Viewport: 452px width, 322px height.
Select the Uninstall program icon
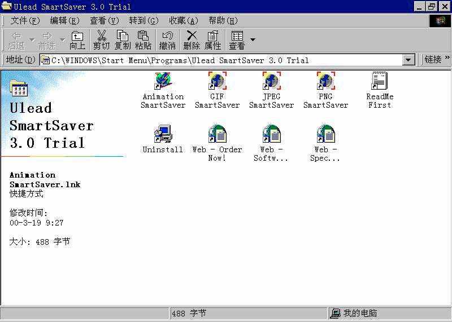(x=163, y=135)
